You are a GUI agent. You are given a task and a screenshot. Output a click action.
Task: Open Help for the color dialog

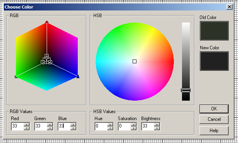click(x=214, y=131)
